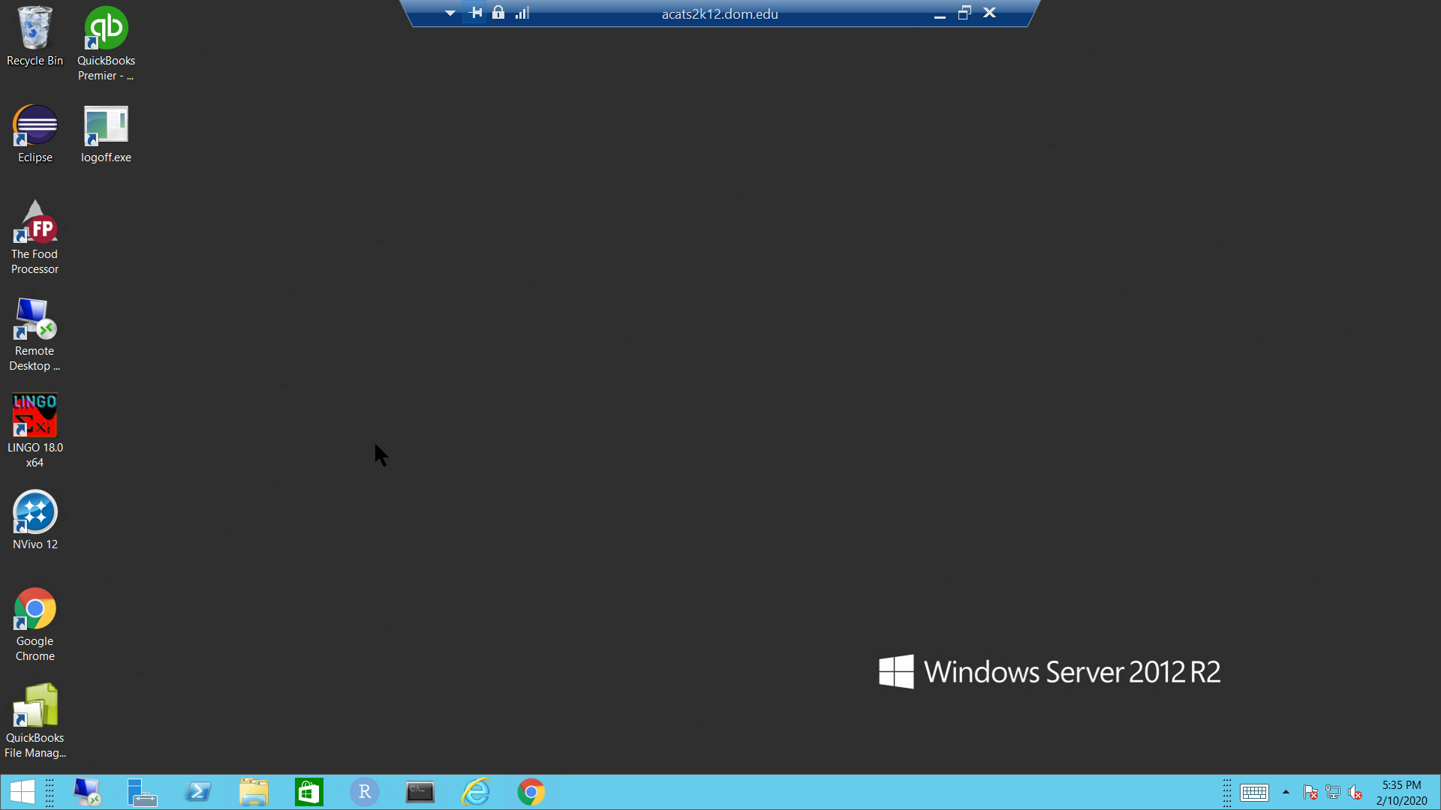Click the touch keyboard taskbar icon
The image size is (1441, 810).
click(1254, 792)
